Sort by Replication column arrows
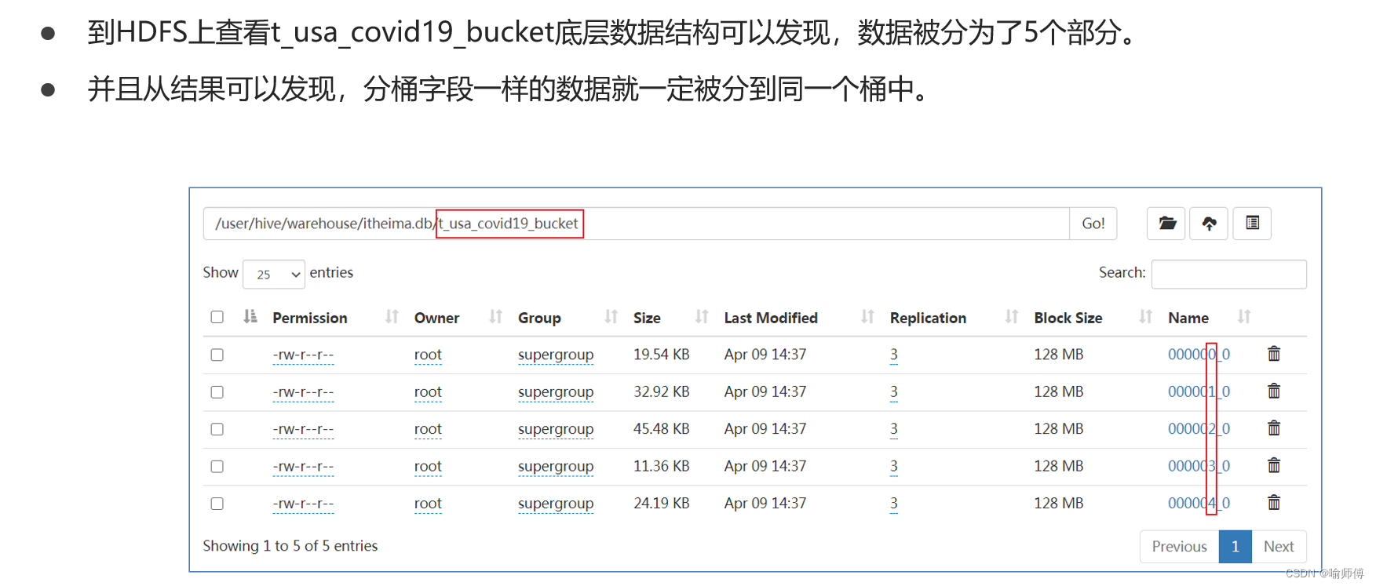Screen dimensions: 1376x586 tap(1012, 317)
